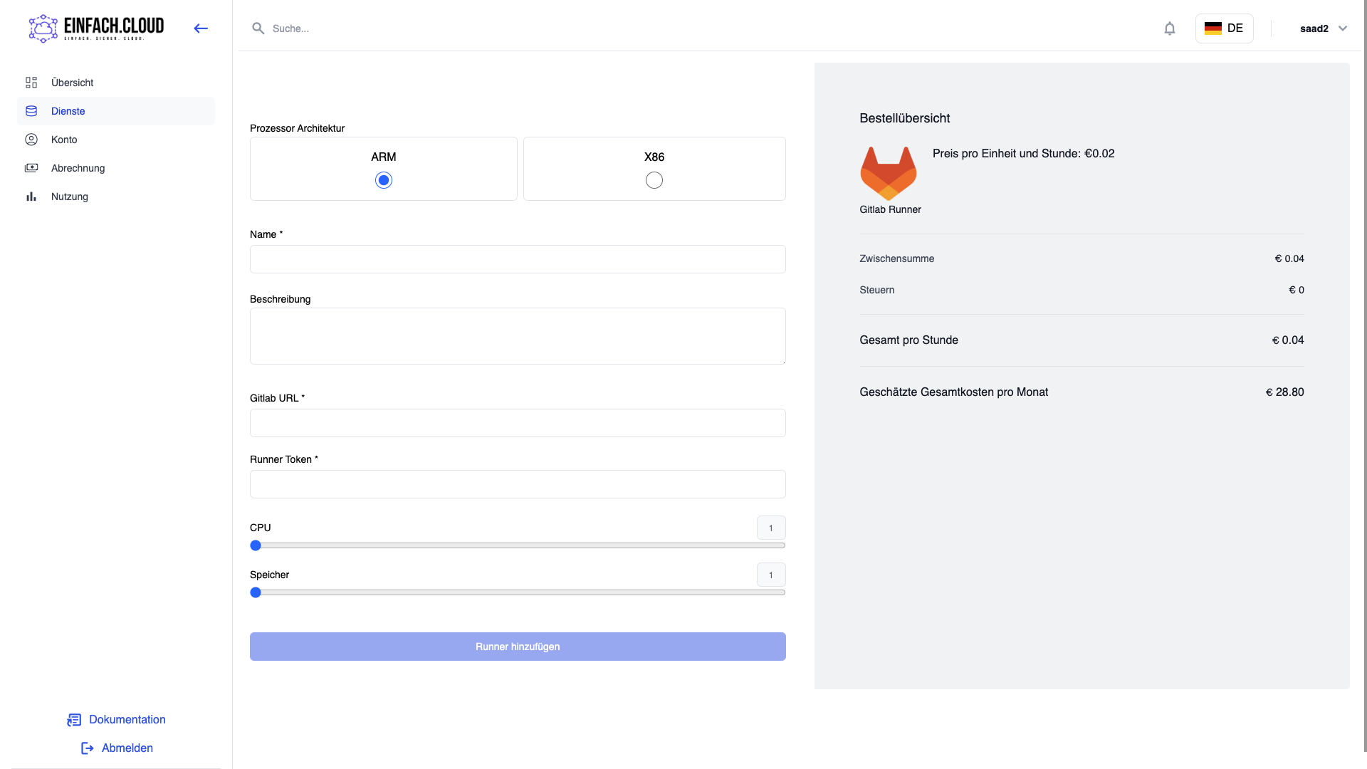Focus the Gitlab URL input field
Image resolution: width=1367 pixels, height=769 pixels.
pyautogui.click(x=518, y=423)
